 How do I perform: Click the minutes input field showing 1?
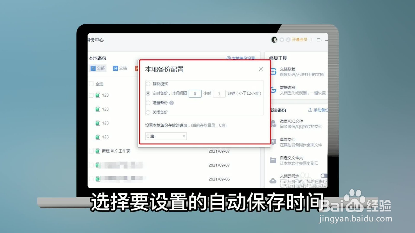click(x=219, y=93)
